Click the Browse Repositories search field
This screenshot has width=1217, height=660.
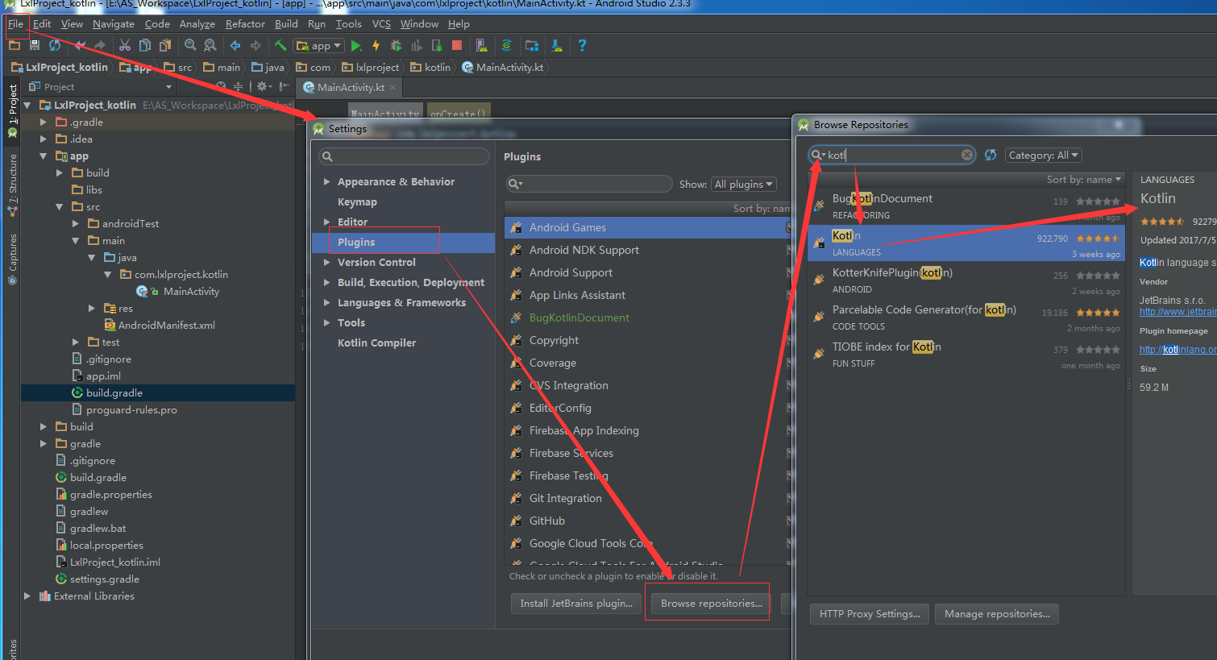pos(891,155)
